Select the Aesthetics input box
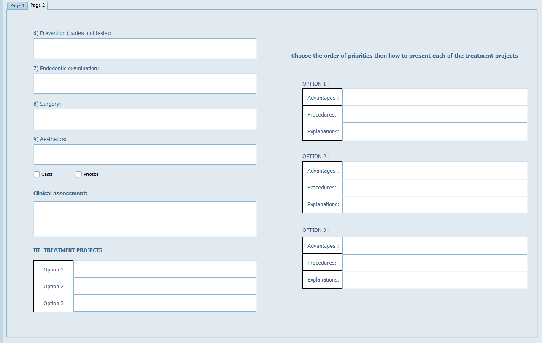The image size is (542, 343). pyautogui.click(x=145, y=154)
